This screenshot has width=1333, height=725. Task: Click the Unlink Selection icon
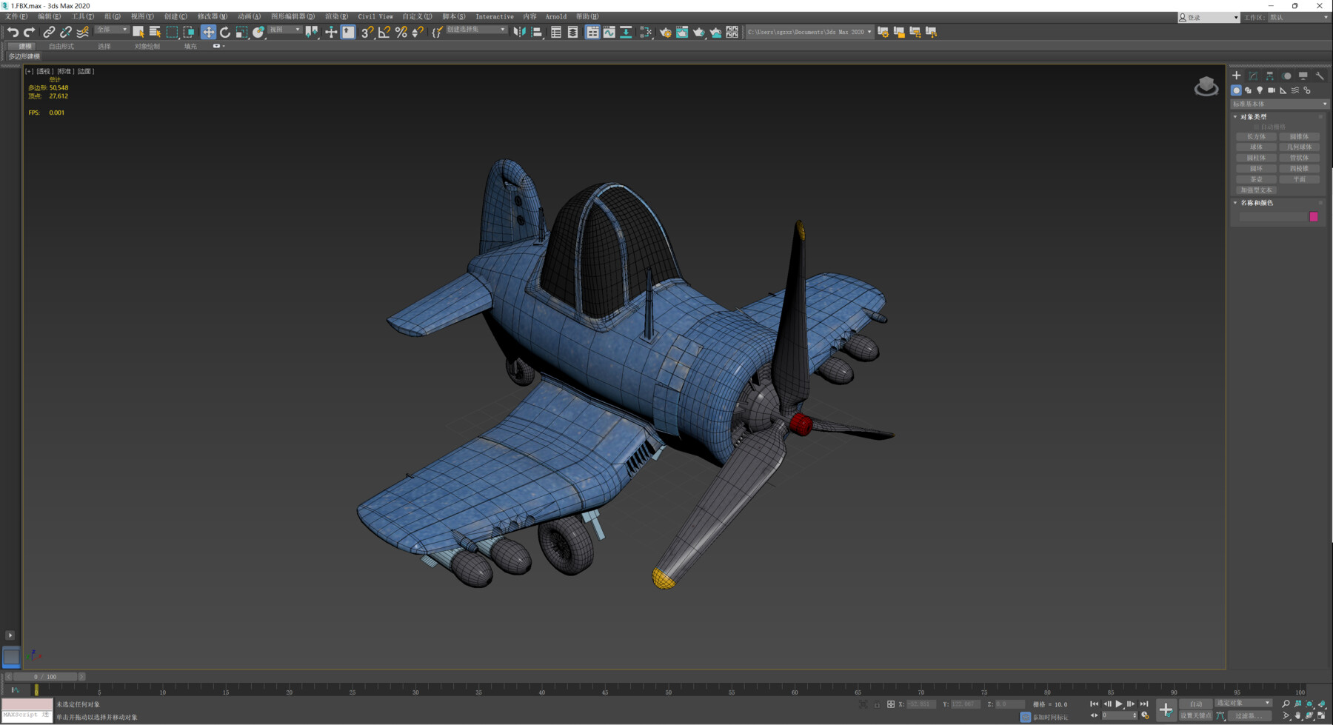66,32
